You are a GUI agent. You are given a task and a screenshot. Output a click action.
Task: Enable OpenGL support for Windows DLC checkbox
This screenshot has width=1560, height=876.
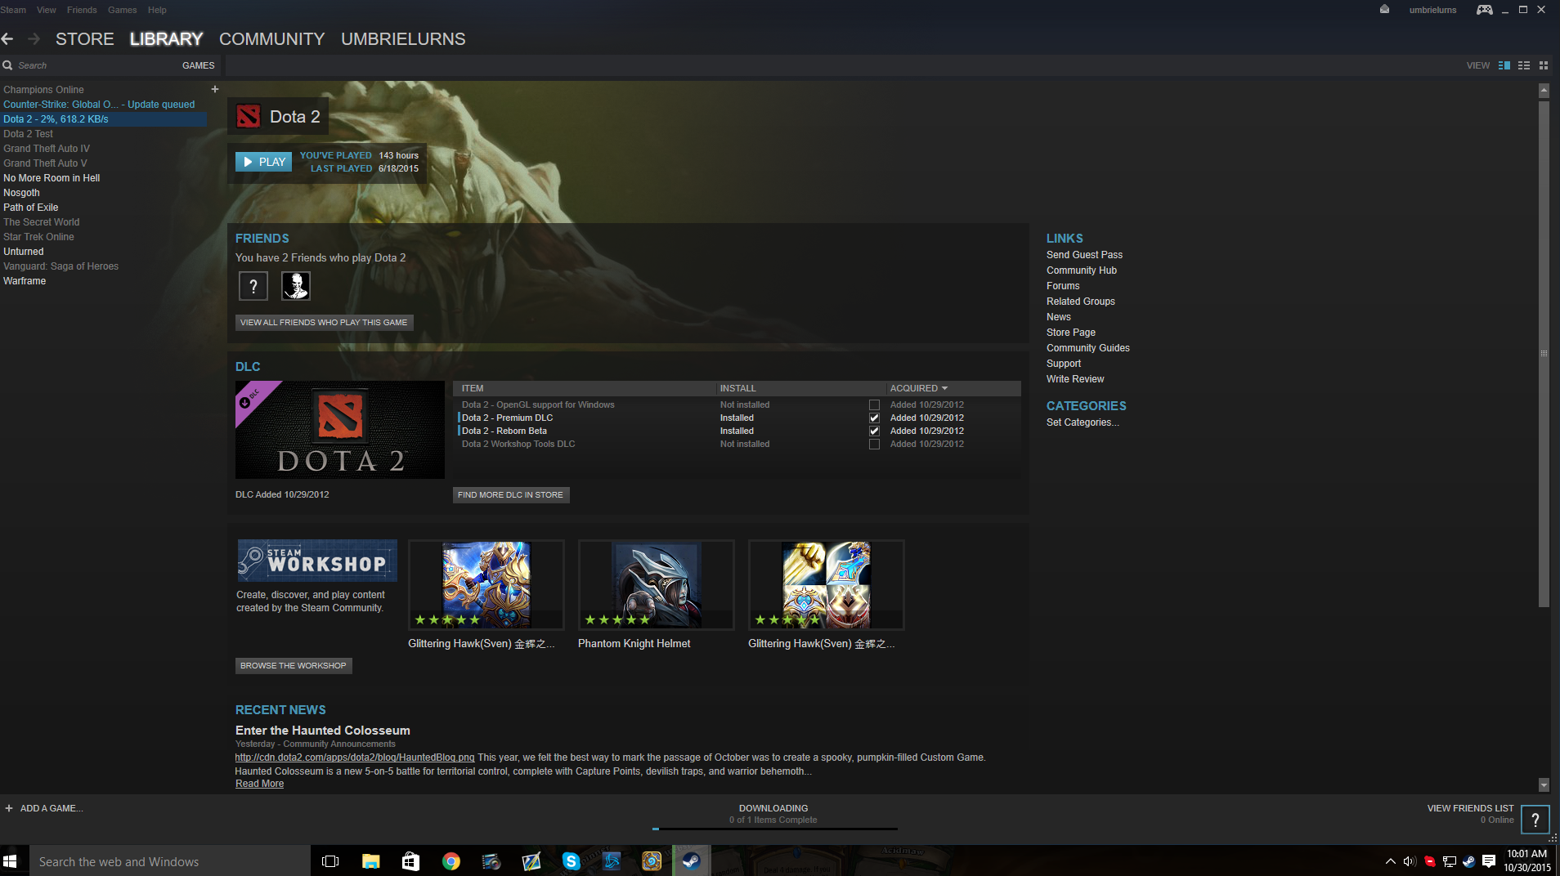(x=874, y=404)
